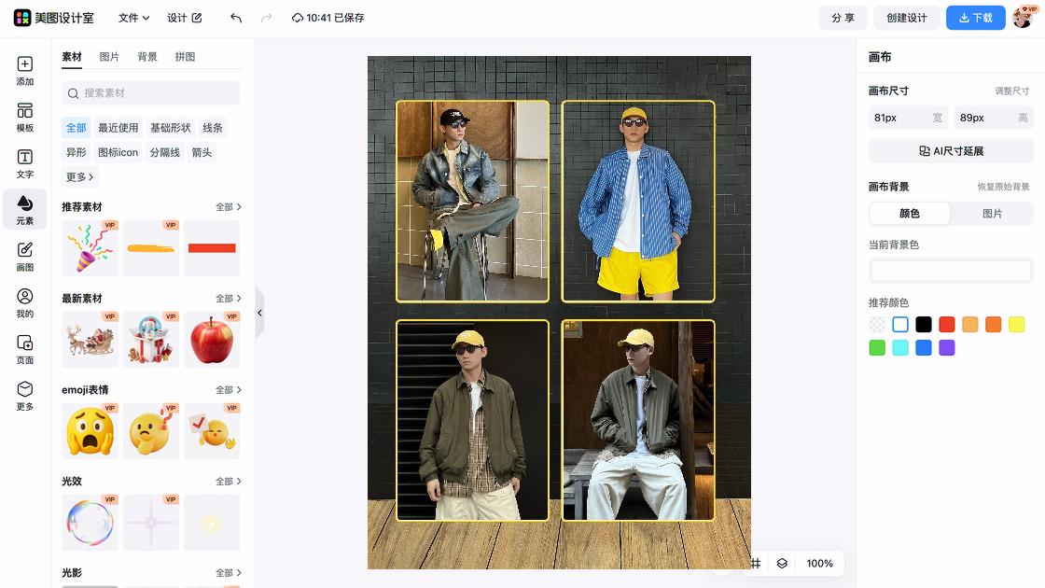Click the undo arrow icon

(235, 18)
